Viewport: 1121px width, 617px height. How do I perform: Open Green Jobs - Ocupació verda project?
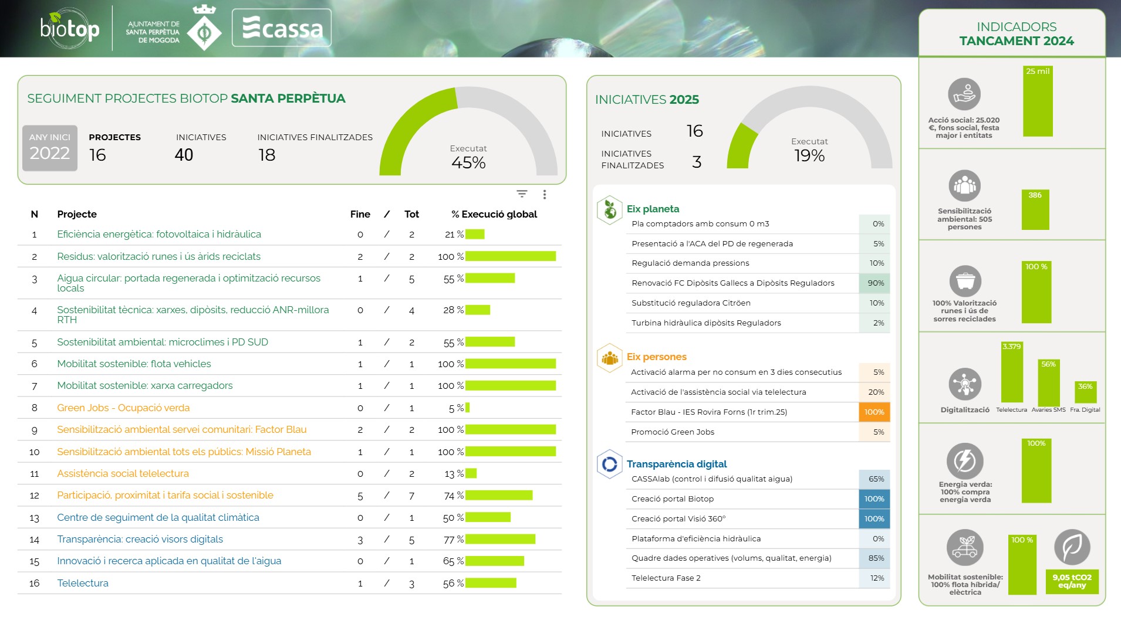[123, 408]
